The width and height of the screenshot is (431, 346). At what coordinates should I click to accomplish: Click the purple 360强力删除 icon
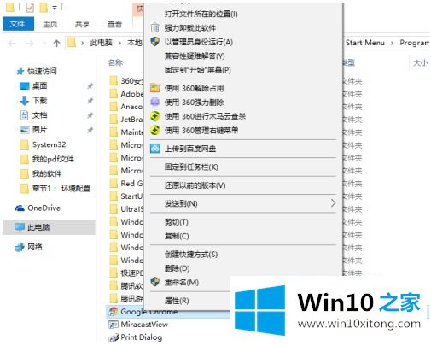pyautogui.click(x=155, y=102)
